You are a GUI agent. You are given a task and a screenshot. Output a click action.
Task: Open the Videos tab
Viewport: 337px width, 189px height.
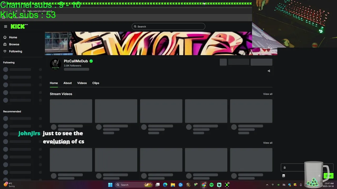click(x=82, y=83)
